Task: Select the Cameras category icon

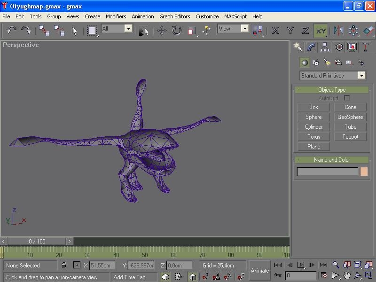Action: coord(338,63)
